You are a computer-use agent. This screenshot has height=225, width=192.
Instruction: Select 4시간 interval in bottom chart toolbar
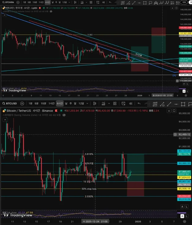click(x=60, y=103)
